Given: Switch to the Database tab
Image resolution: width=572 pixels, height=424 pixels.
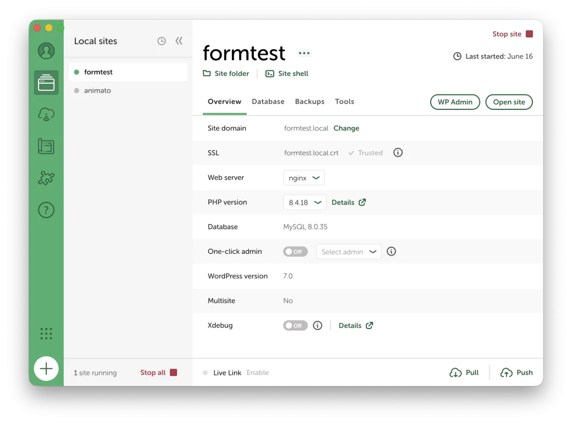Looking at the screenshot, I should pyautogui.click(x=268, y=102).
